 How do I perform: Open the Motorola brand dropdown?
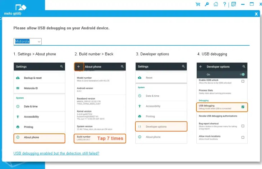click(27, 41)
